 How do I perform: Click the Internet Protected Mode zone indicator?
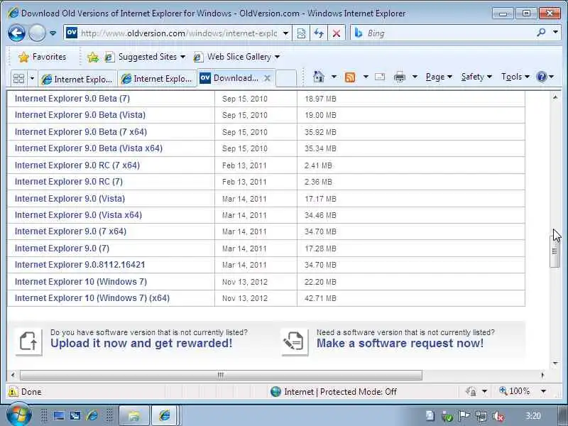(x=333, y=392)
